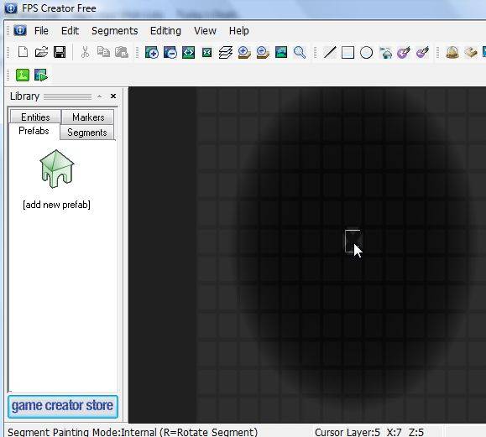Open the Edit menu
486x437 pixels.
[70, 31]
